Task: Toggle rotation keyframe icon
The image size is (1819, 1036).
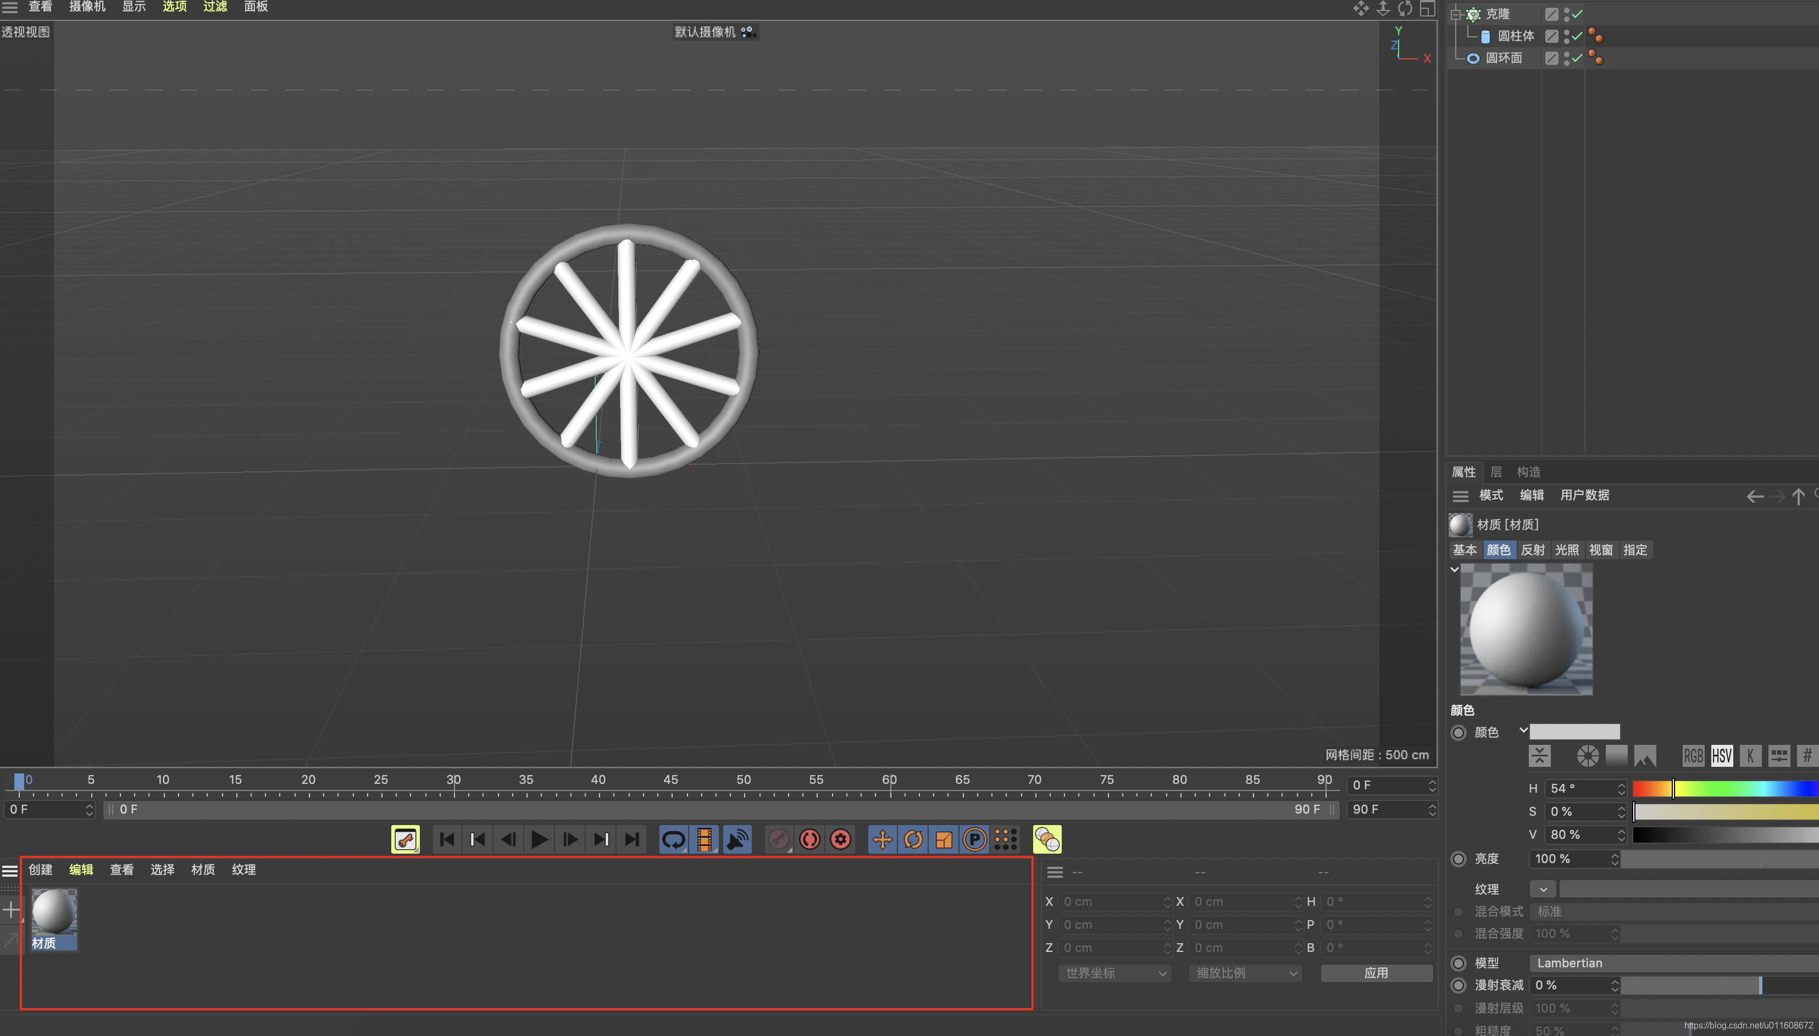Action: pyautogui.click(x=912, y=839)
